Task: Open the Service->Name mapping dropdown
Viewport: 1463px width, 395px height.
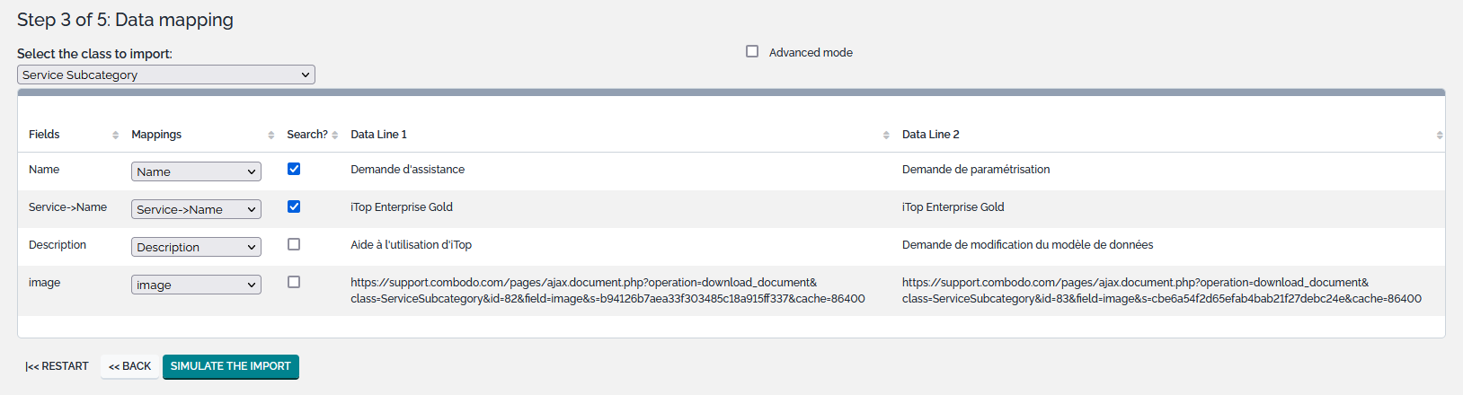Action: [196, 209]
